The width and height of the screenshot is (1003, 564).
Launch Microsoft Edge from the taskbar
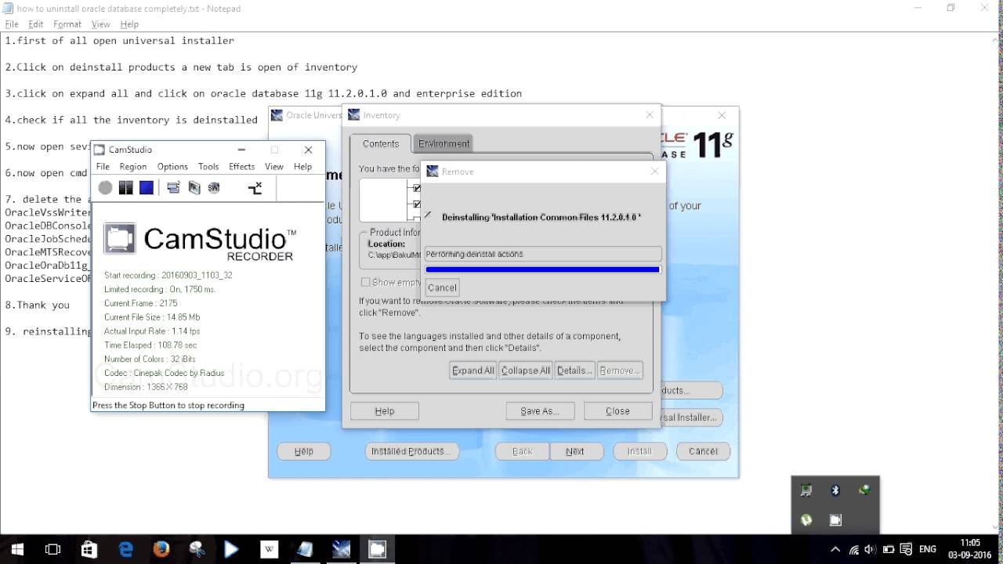(125, 549)
